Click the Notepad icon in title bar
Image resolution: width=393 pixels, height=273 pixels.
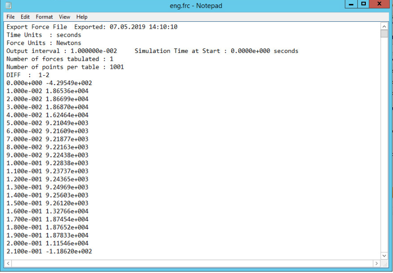point(8,5)
